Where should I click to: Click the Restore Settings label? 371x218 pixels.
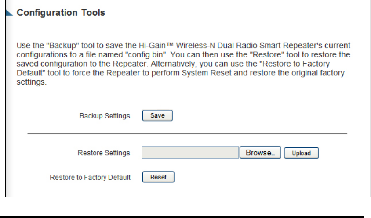pyautogui.click(x=104, y=153)
